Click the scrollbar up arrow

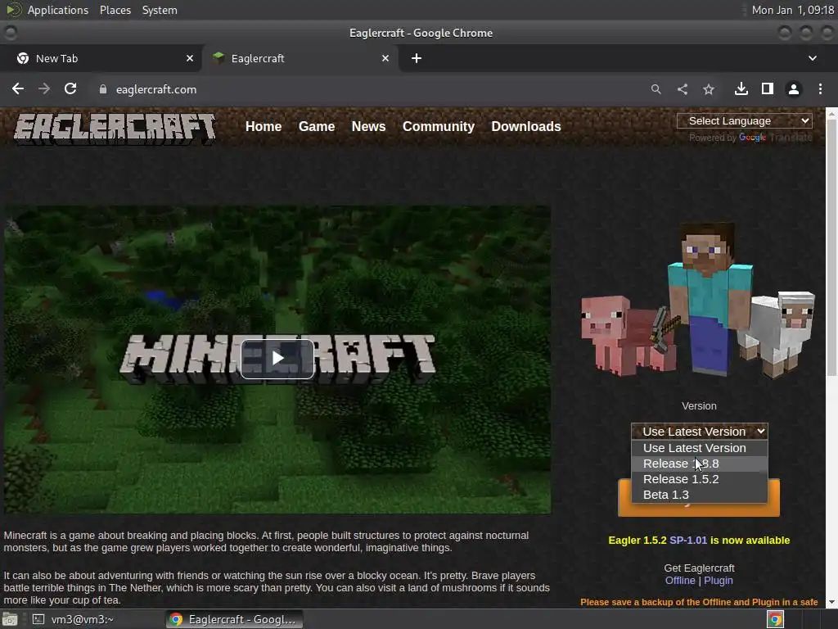[x=831, y=113]
